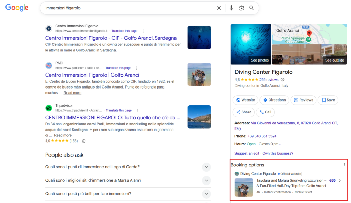
Task: Click 'Suggest an edit' for the business listing
Action: pos(247,153)
